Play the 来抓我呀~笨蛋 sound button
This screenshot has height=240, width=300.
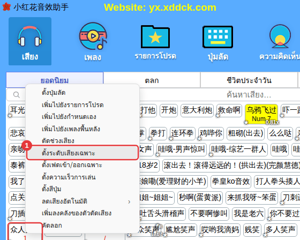click(x=252, y=198)
